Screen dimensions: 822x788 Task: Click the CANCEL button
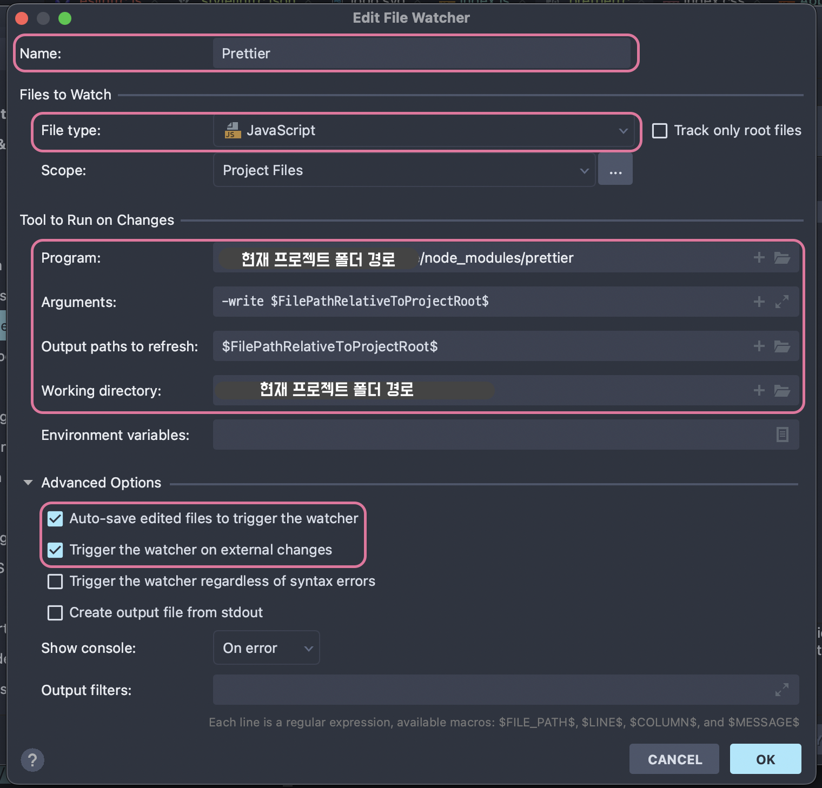pos(674,759)
